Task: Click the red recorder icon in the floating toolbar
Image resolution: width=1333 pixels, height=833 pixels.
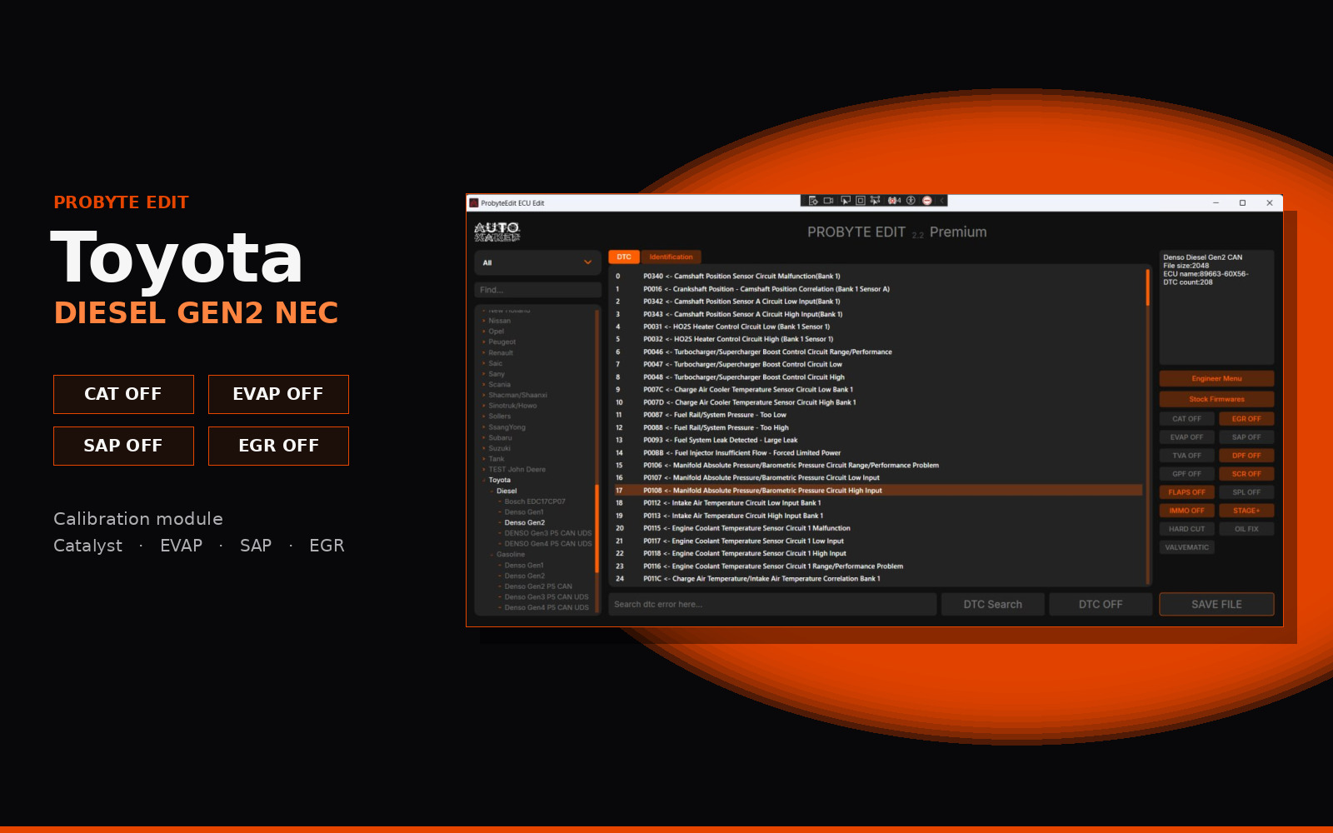Action: (894, 201)
